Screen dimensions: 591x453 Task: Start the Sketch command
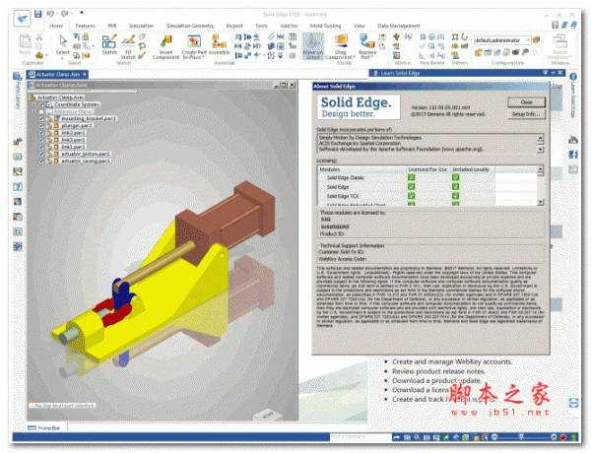(x=109, y=44)
